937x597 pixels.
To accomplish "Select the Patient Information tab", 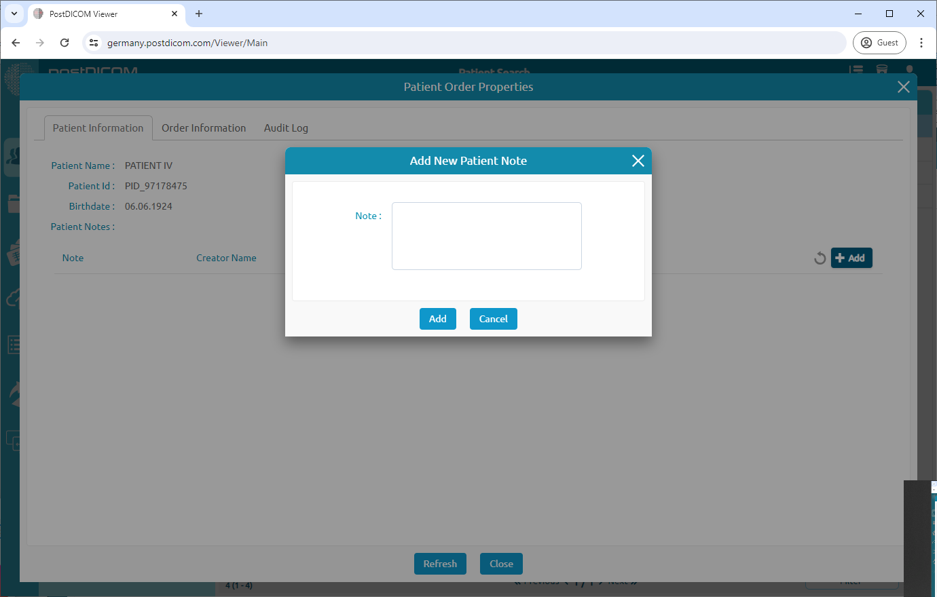I will tap(98, 128).
